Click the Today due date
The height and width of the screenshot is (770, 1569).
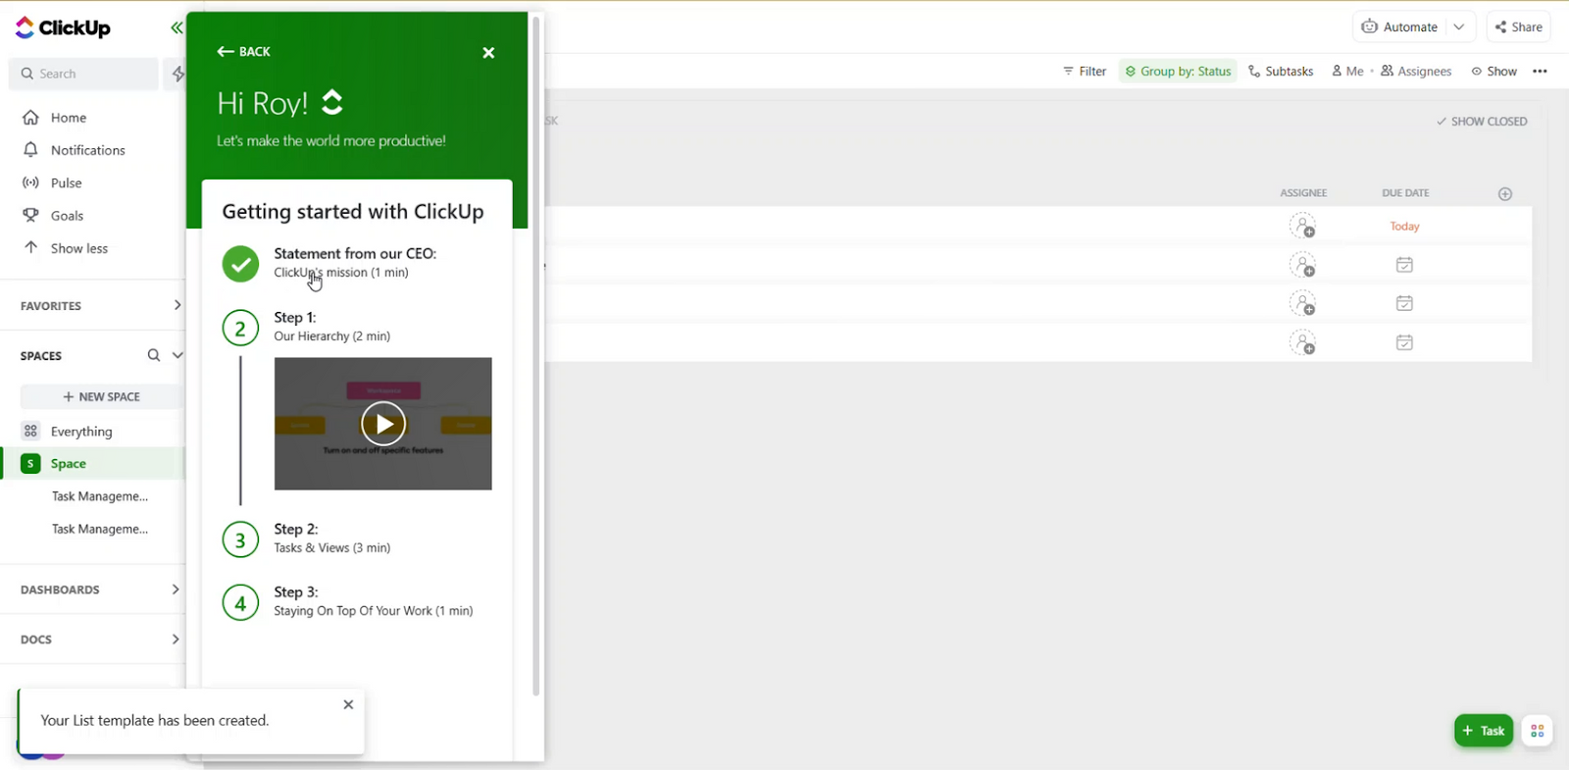click(x=1405, y=227)
